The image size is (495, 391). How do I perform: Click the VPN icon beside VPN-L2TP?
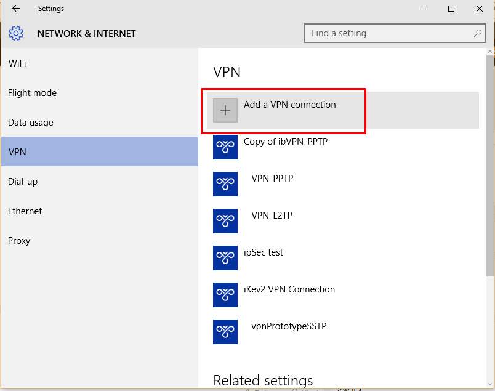coord(225,221)
